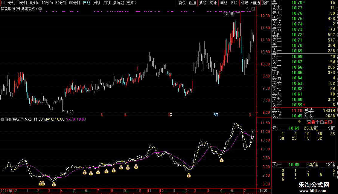Click the 2024年 date label on time axis
The image size is (338, 194).
[6, 190]
